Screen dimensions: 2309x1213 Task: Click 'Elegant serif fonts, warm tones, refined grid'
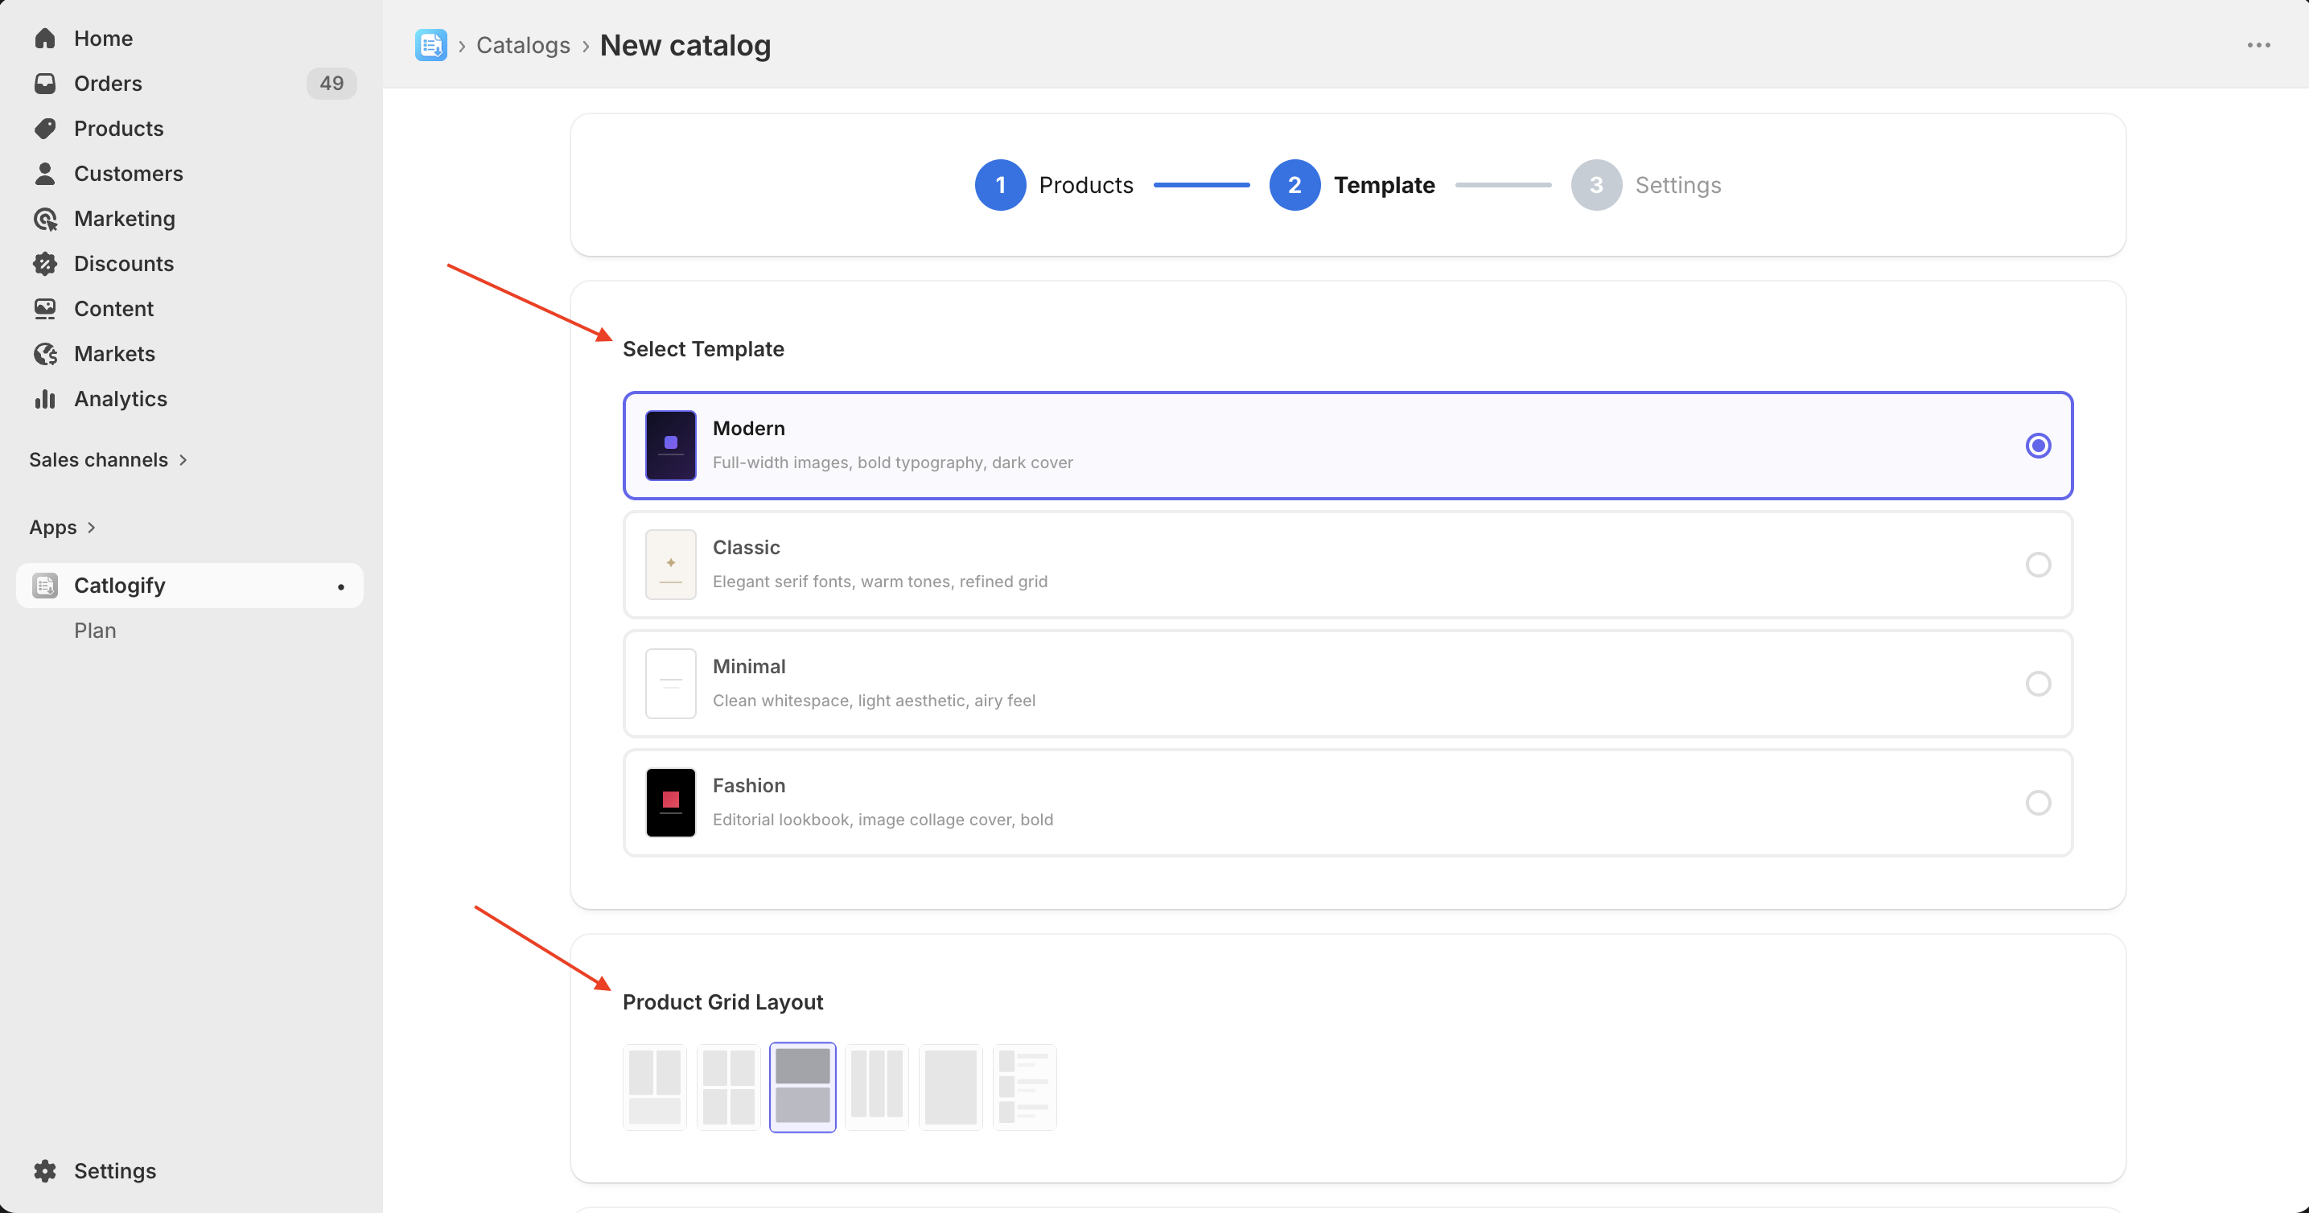tap(879, 582)
